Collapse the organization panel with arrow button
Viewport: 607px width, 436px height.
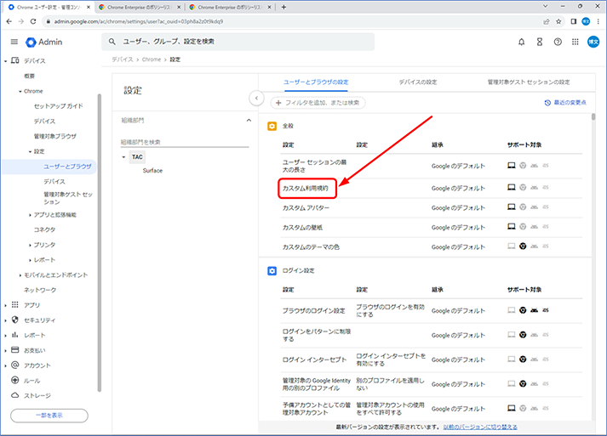[x=256, y=99]
